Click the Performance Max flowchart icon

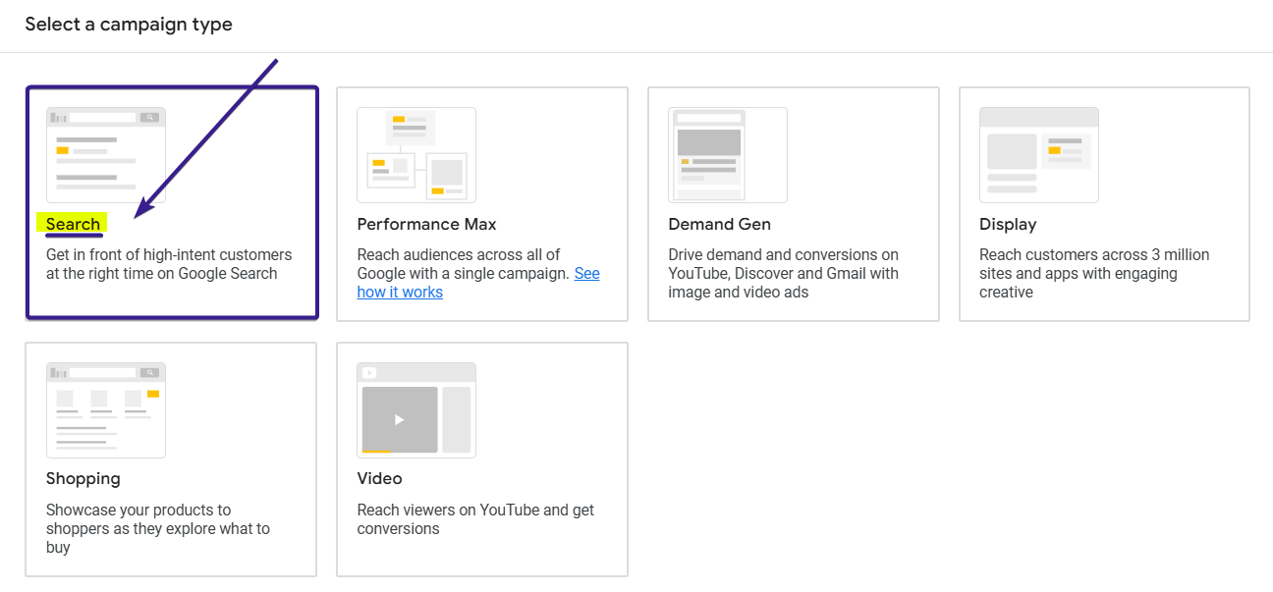415,154
